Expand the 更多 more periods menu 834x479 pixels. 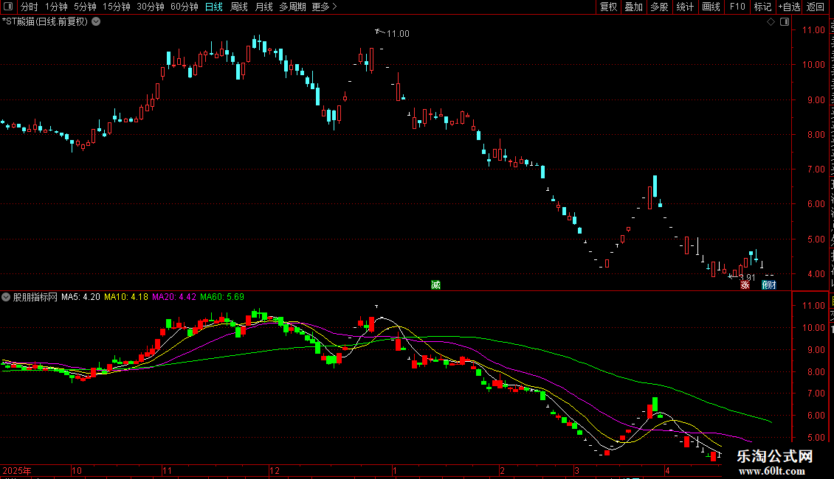(324, 7)
